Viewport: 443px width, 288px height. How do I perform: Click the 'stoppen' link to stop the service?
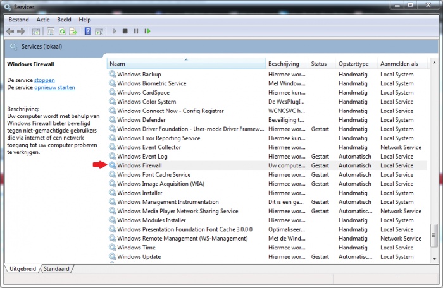tap(44, 80)
